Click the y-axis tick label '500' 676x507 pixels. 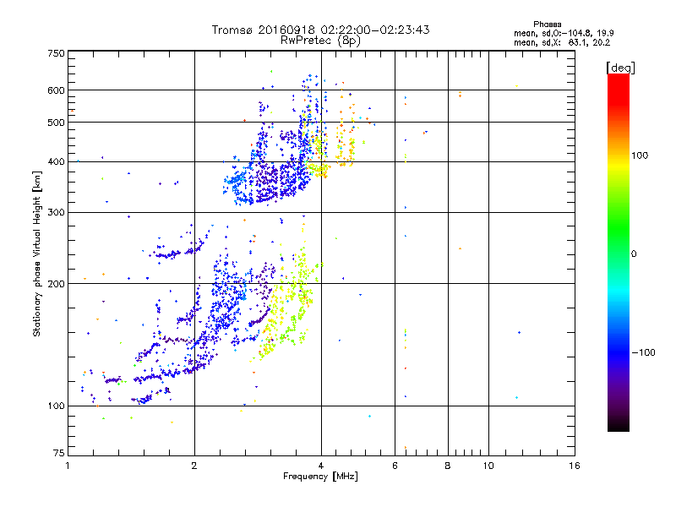point(56,123)
